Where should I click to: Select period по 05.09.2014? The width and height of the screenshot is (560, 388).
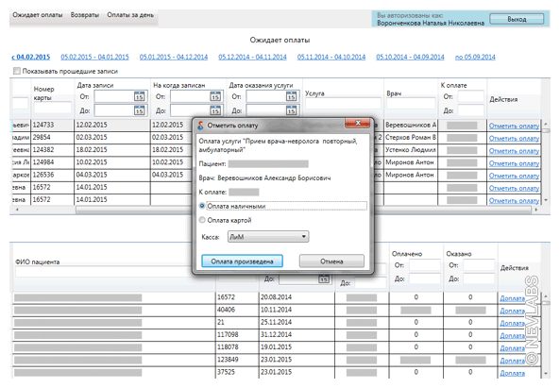coord(475,57)
